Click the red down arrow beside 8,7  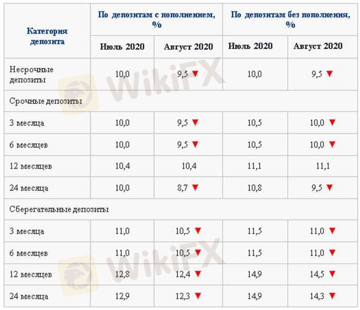click(195, 188)
